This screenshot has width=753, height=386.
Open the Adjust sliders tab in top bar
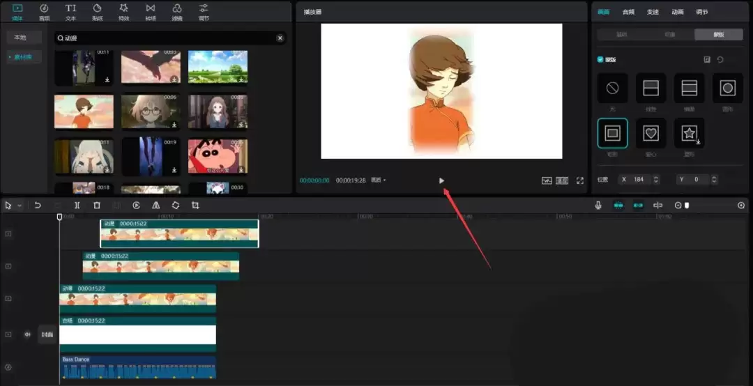pos(204,12)
